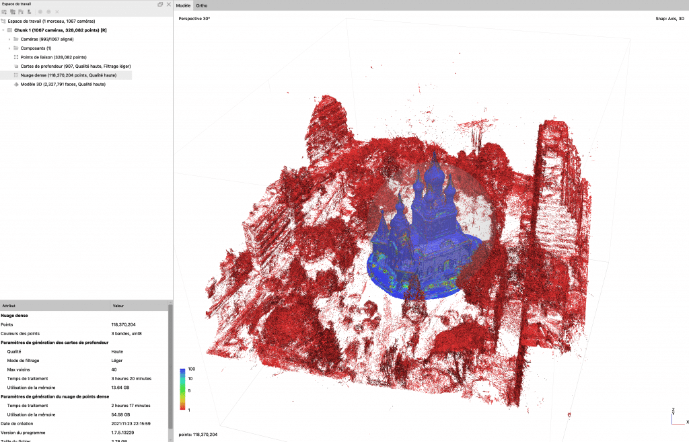Click the Attribut column header
Image resolution: width=689 pixels, height=442 pixels.
[x=55, y=306]
